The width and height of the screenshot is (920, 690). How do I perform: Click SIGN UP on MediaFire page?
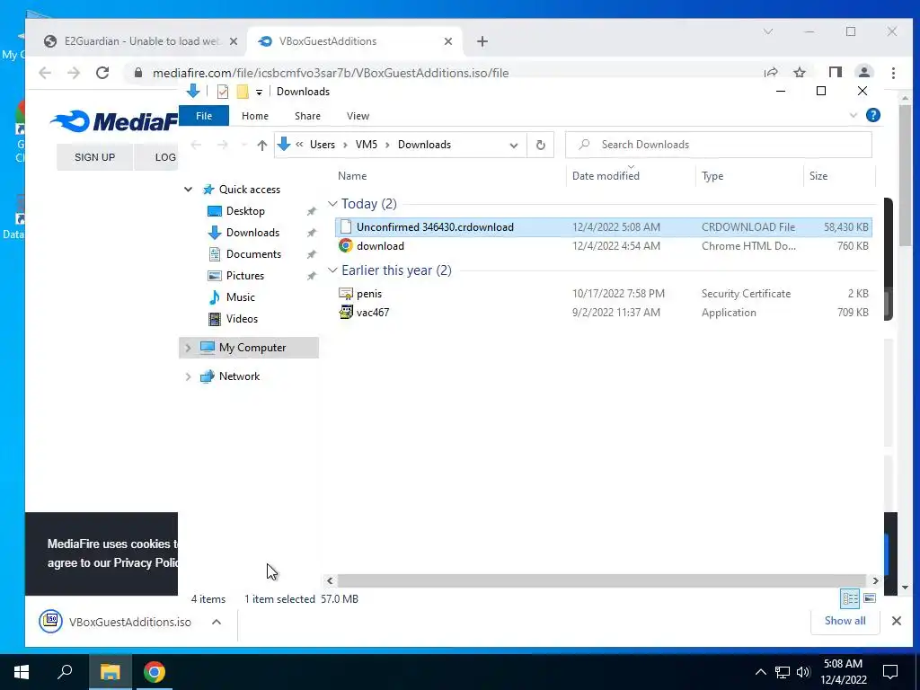[x=95, y=157]
